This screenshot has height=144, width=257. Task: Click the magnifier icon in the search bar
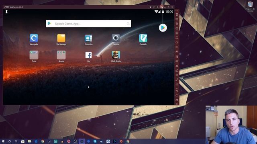[128, 24]
